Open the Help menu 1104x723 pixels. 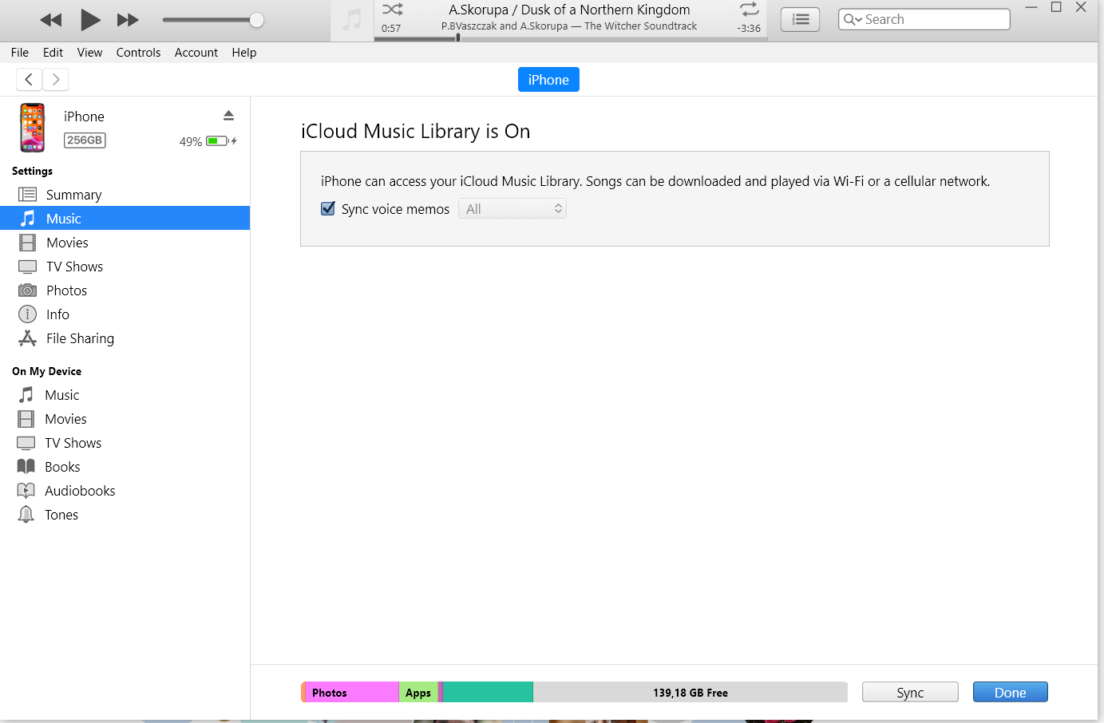click(x=244, y=53)
